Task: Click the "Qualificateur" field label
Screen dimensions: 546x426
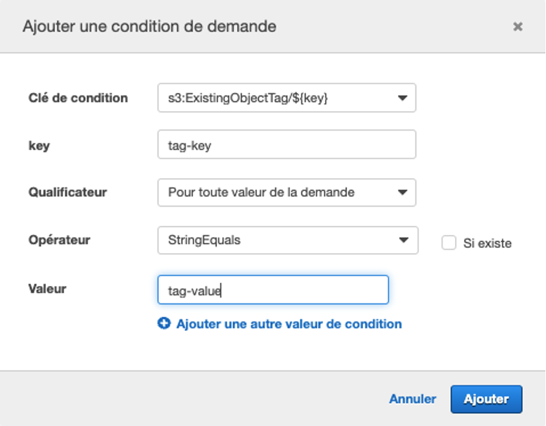Action: (68, 192)
